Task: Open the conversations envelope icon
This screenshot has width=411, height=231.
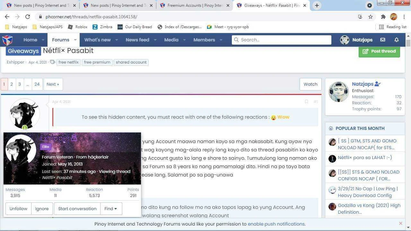Action: coord(383,40)
